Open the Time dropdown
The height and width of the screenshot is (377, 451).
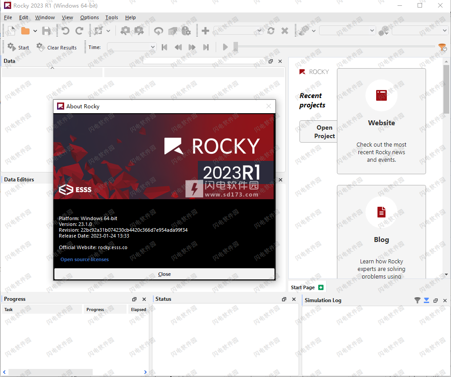[132, 47]
